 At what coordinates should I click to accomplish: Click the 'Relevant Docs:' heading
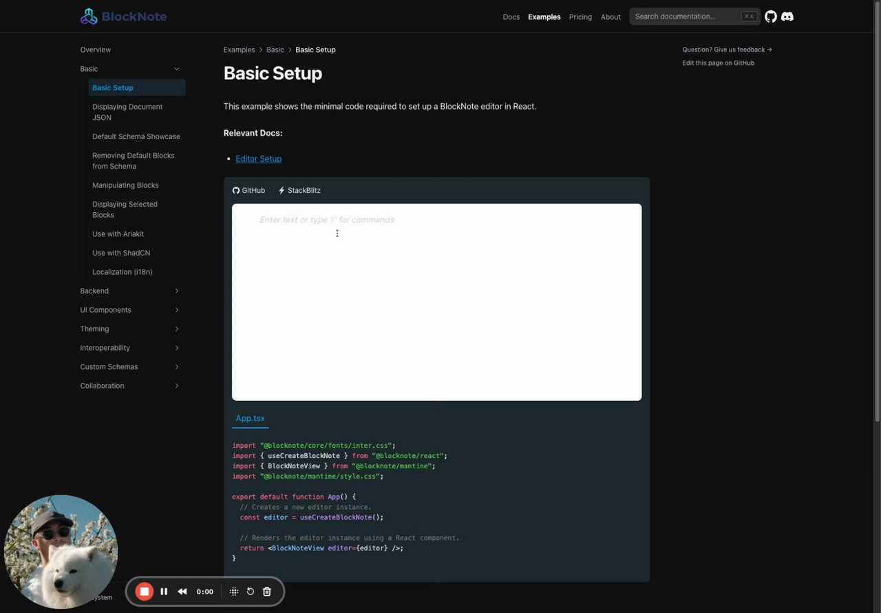coord(253,133)
